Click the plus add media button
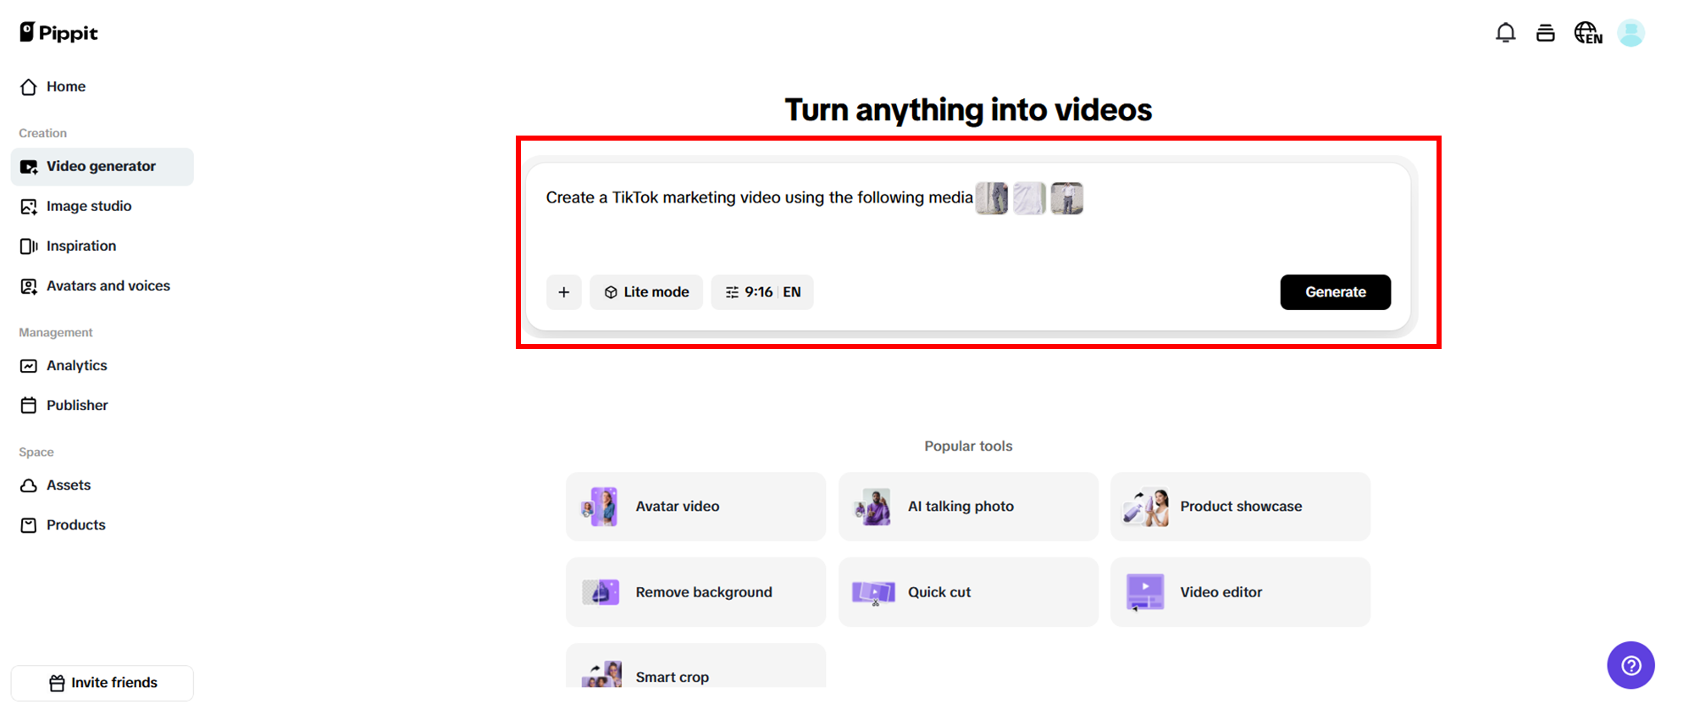Screen dimensions: 1694x721 click(564, 292)
